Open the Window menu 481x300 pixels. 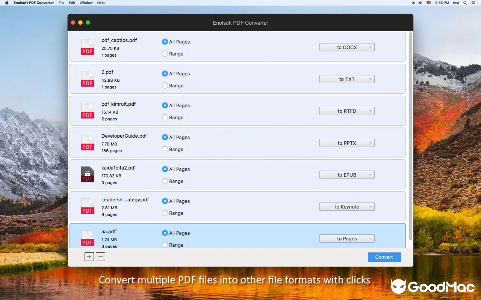tap(86, 3)
